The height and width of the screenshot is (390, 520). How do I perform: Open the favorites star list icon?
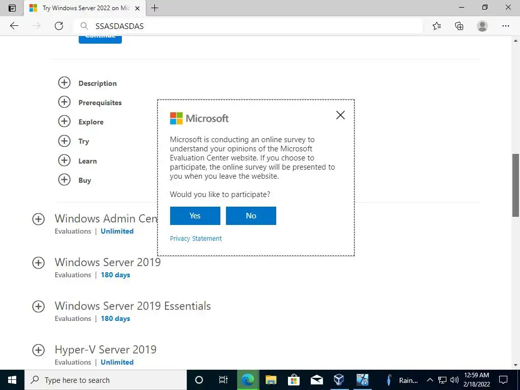click(437, 26)
